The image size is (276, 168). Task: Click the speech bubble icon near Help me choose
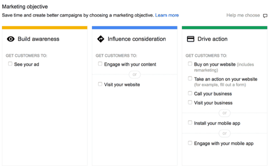265,16
